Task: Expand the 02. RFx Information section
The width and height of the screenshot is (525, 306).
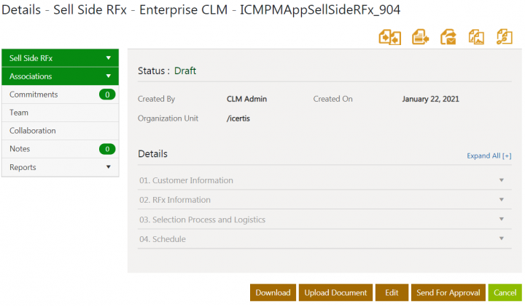Action: point(501,200)
